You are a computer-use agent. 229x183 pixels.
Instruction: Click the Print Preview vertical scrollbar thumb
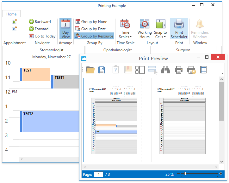click(x=221, y=101)
